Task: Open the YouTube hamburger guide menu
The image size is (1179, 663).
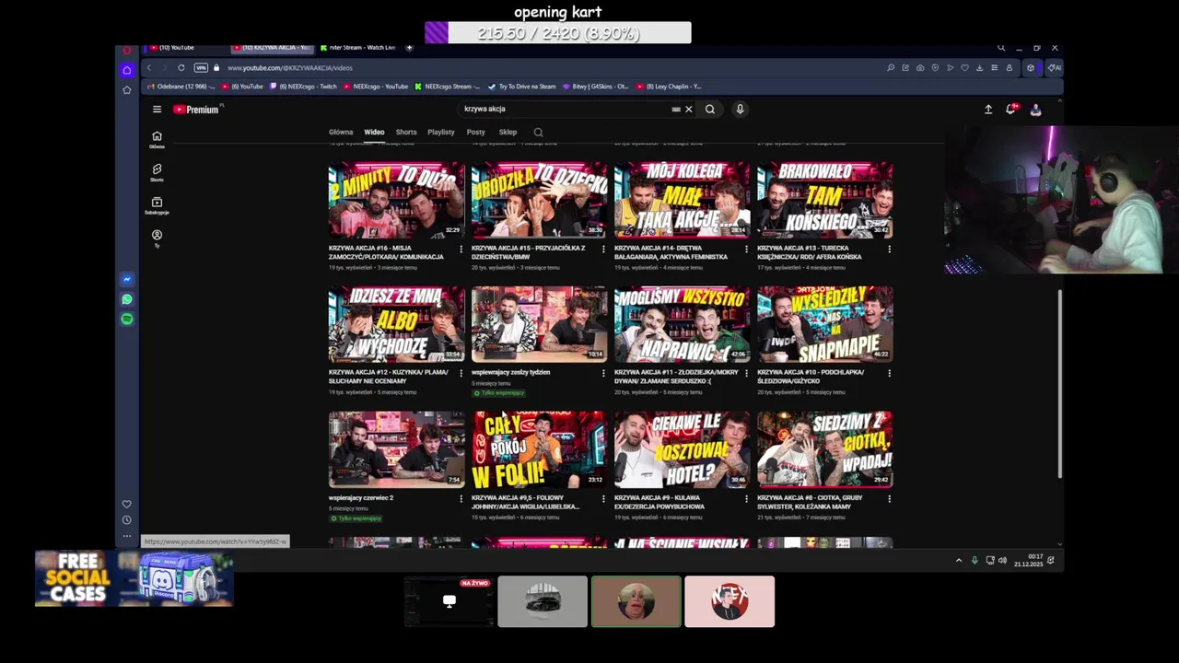Action: tap(157, 109)
